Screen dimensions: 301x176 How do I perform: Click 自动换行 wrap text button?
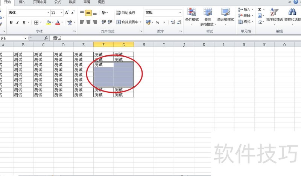point(126,13)
